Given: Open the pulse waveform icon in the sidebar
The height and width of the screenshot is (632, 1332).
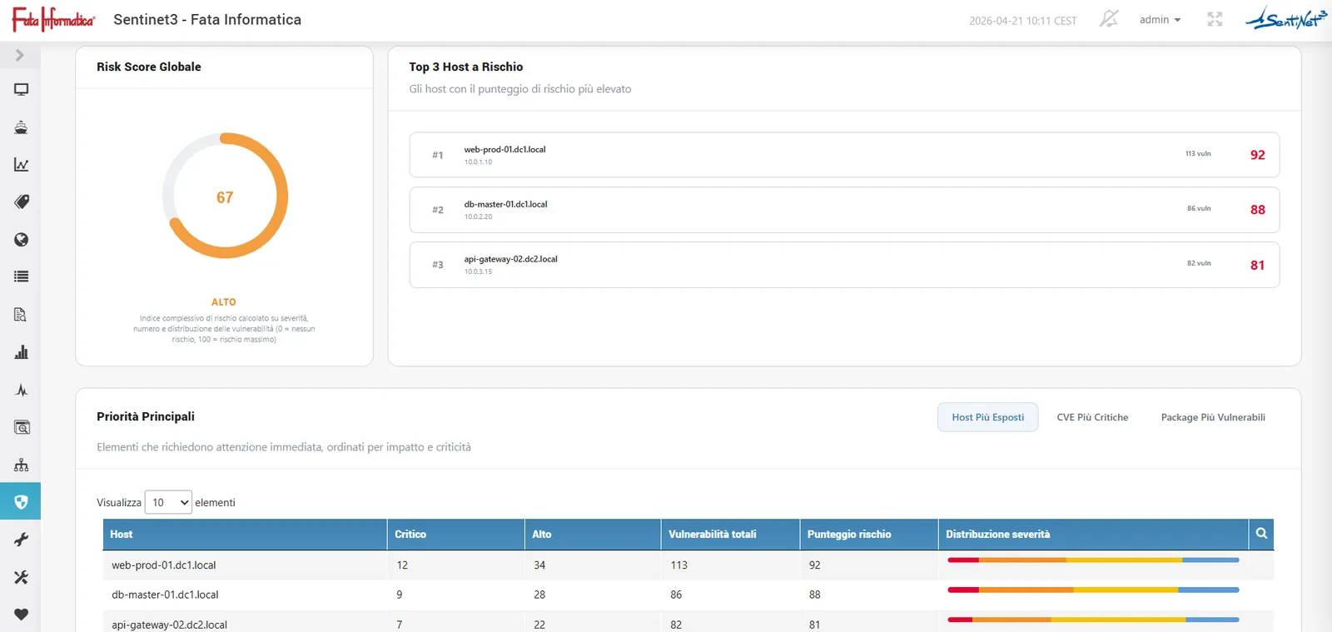Looking at the screenshot, I should click(21, 390).
